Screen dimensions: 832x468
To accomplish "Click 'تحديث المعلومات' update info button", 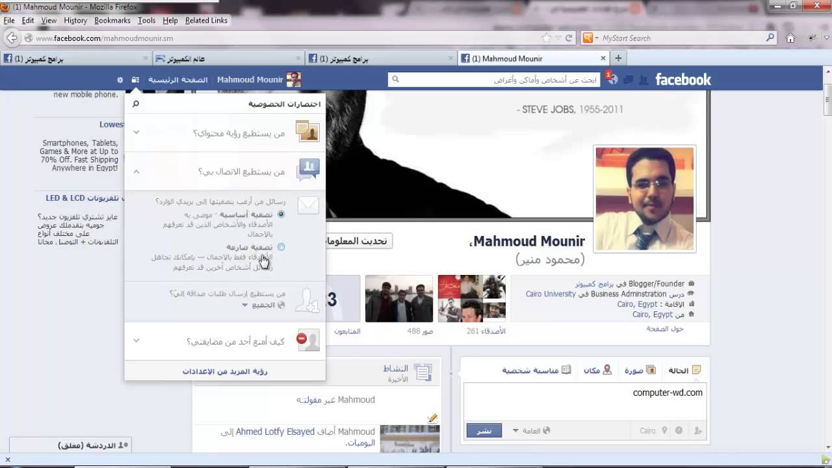I will 358,241.
